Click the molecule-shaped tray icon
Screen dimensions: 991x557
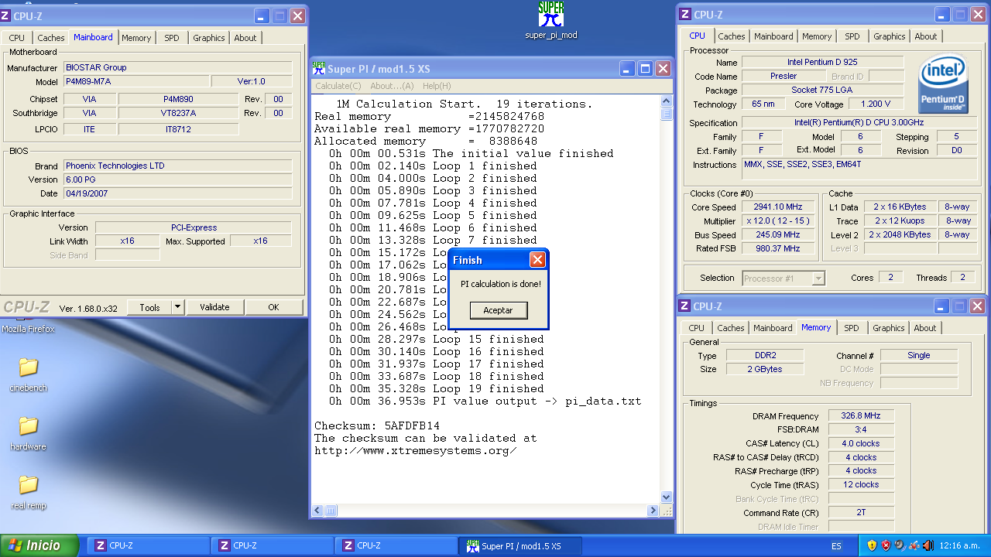pos(914,545)
